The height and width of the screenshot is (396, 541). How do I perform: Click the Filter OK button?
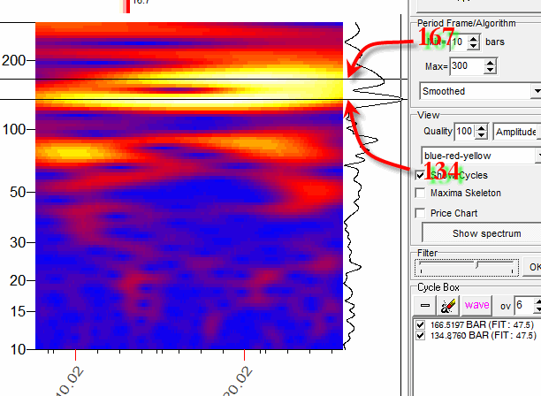[533, 267]
